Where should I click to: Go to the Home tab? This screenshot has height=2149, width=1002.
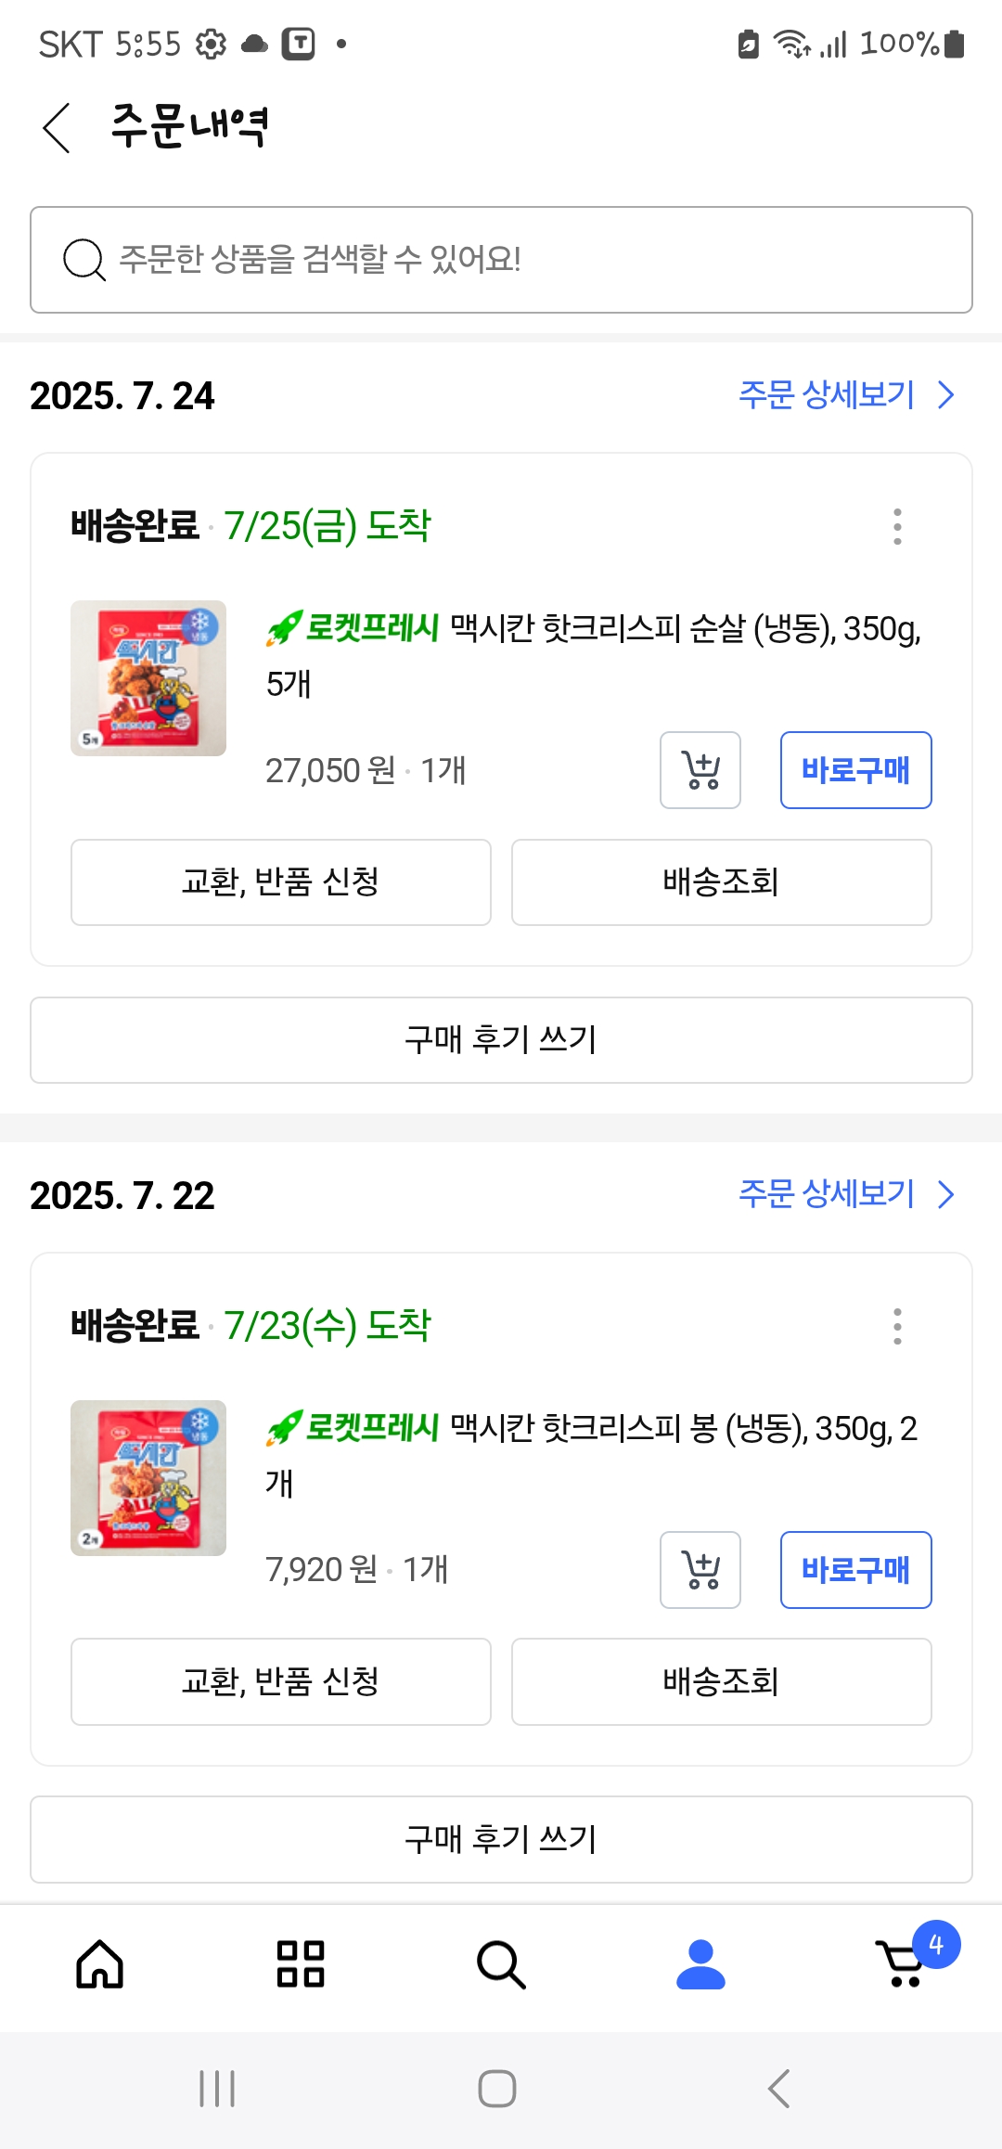(100, 1964)
